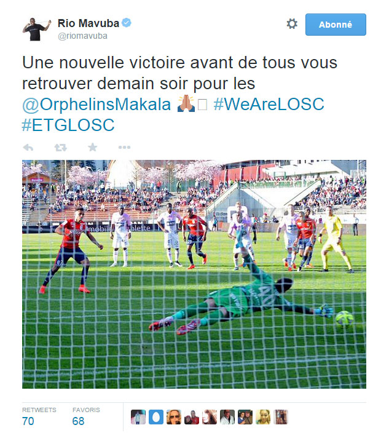Open the @OrphelinsMakala mention
389x433 pixels.
coord(96,105)
